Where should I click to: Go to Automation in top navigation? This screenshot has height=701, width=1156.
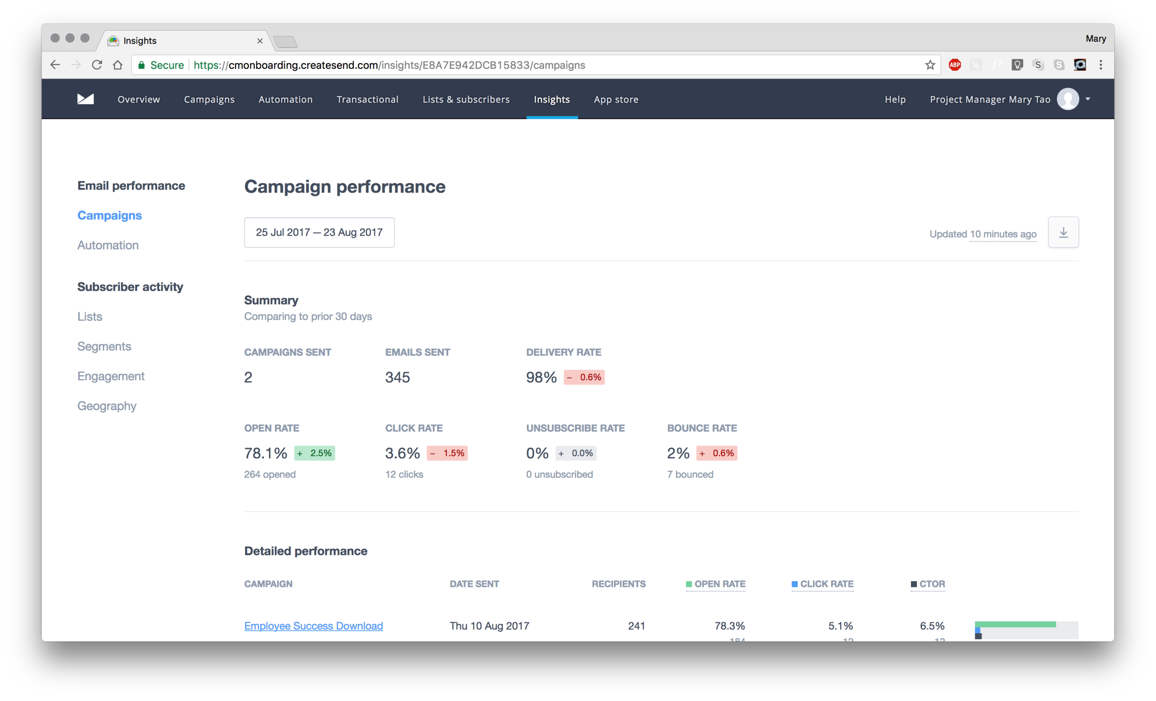click(285, 99)
